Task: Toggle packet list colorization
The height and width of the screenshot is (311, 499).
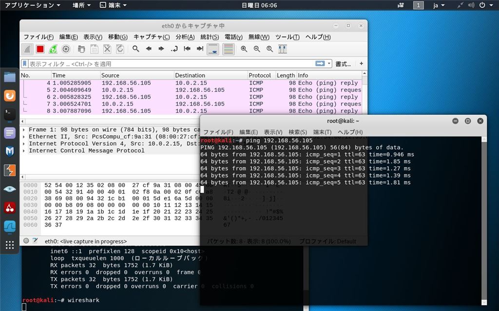Action: click(229, 49)
